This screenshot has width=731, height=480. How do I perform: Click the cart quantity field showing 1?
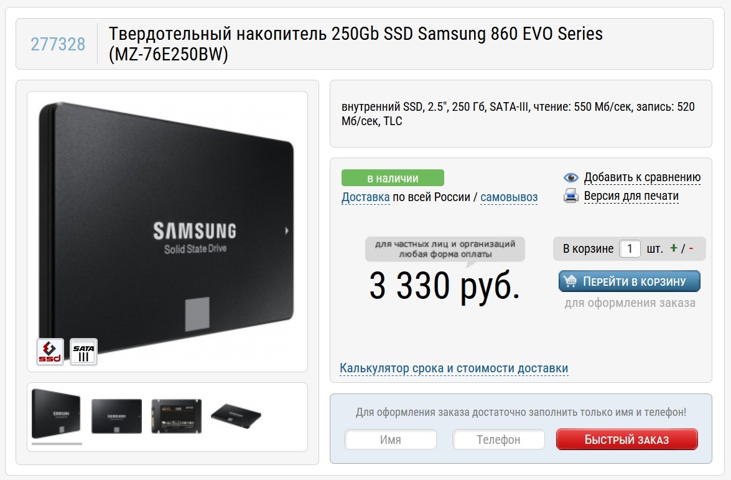tap(630, 248)
